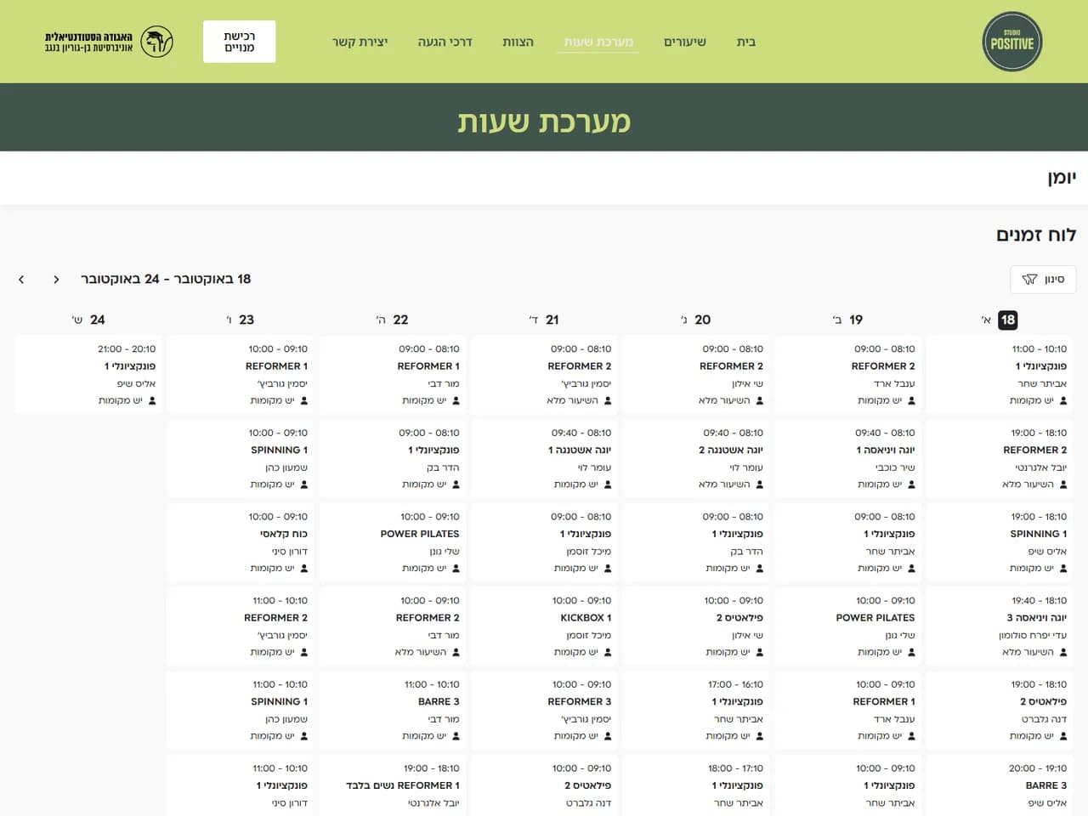Image resolution: width=1088 pixels, height=816 pixels.
Task: Open the סינון filter button
Action: (x=1043, y=279)
